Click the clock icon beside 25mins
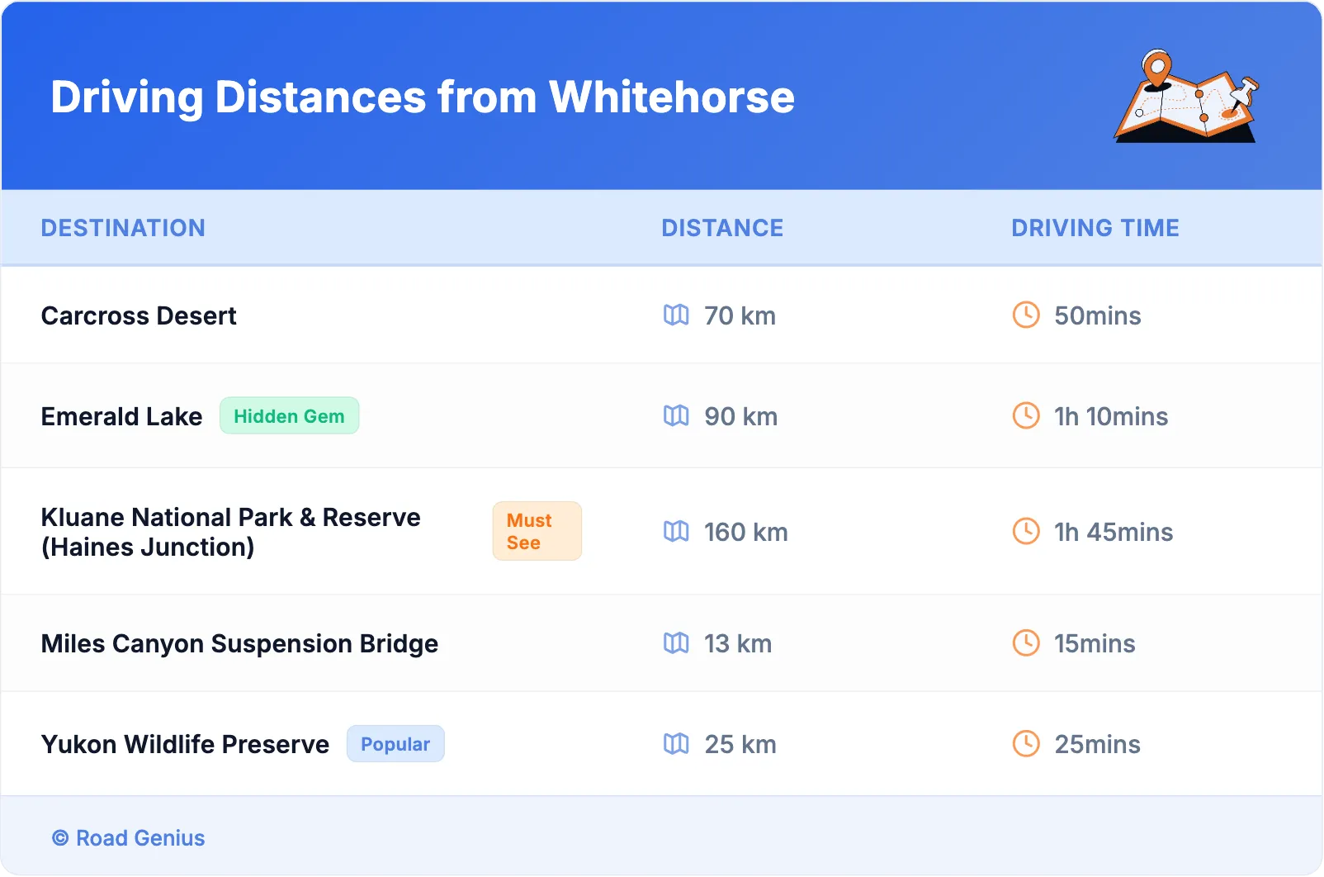The image size is (1324, 877). point(1026,743)
